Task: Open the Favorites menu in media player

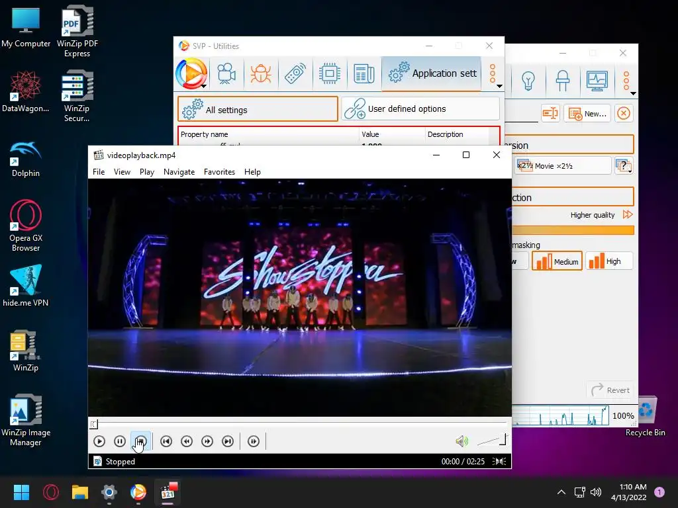Action: [219, 172]
